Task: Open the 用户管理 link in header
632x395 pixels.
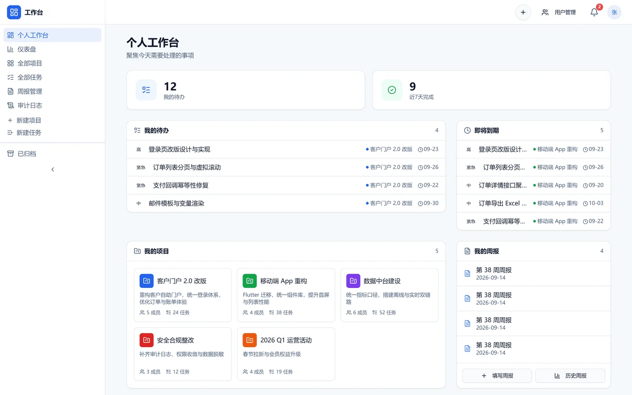Action: coord(559,12)
